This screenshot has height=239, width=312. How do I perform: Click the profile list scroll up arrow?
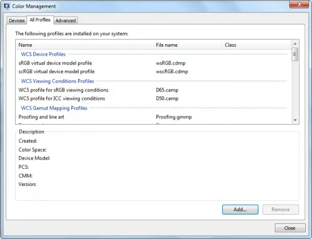(x=295, y=44)
